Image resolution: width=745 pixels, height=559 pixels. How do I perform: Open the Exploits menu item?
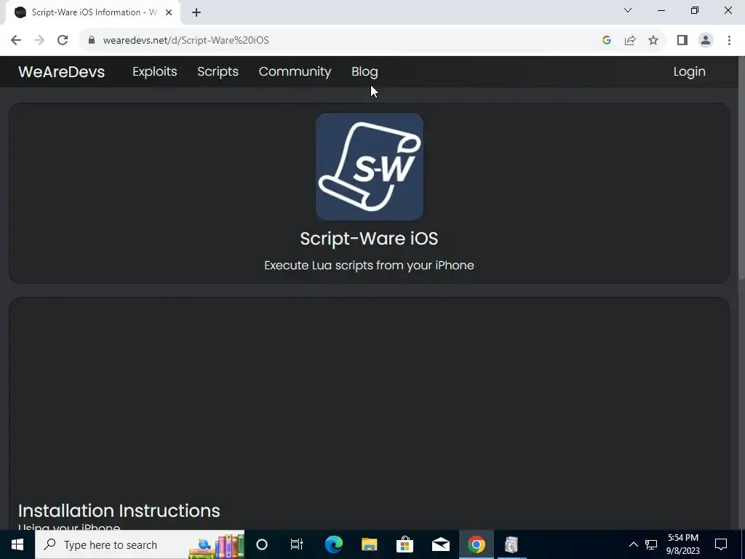[x=154, y=72]
